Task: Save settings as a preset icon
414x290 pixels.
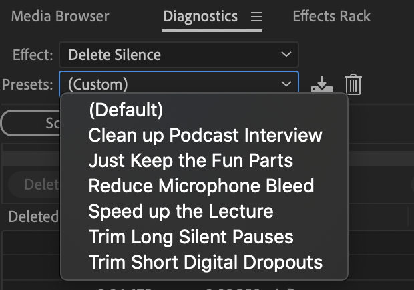Action: tap(322, 84)
